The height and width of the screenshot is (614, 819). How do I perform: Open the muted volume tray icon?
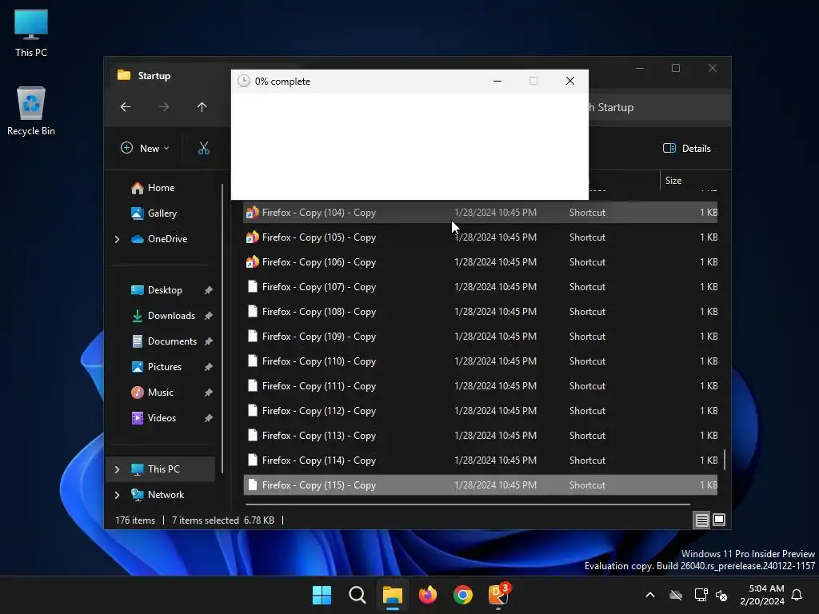pyautogui.click(x=722, y=595)
